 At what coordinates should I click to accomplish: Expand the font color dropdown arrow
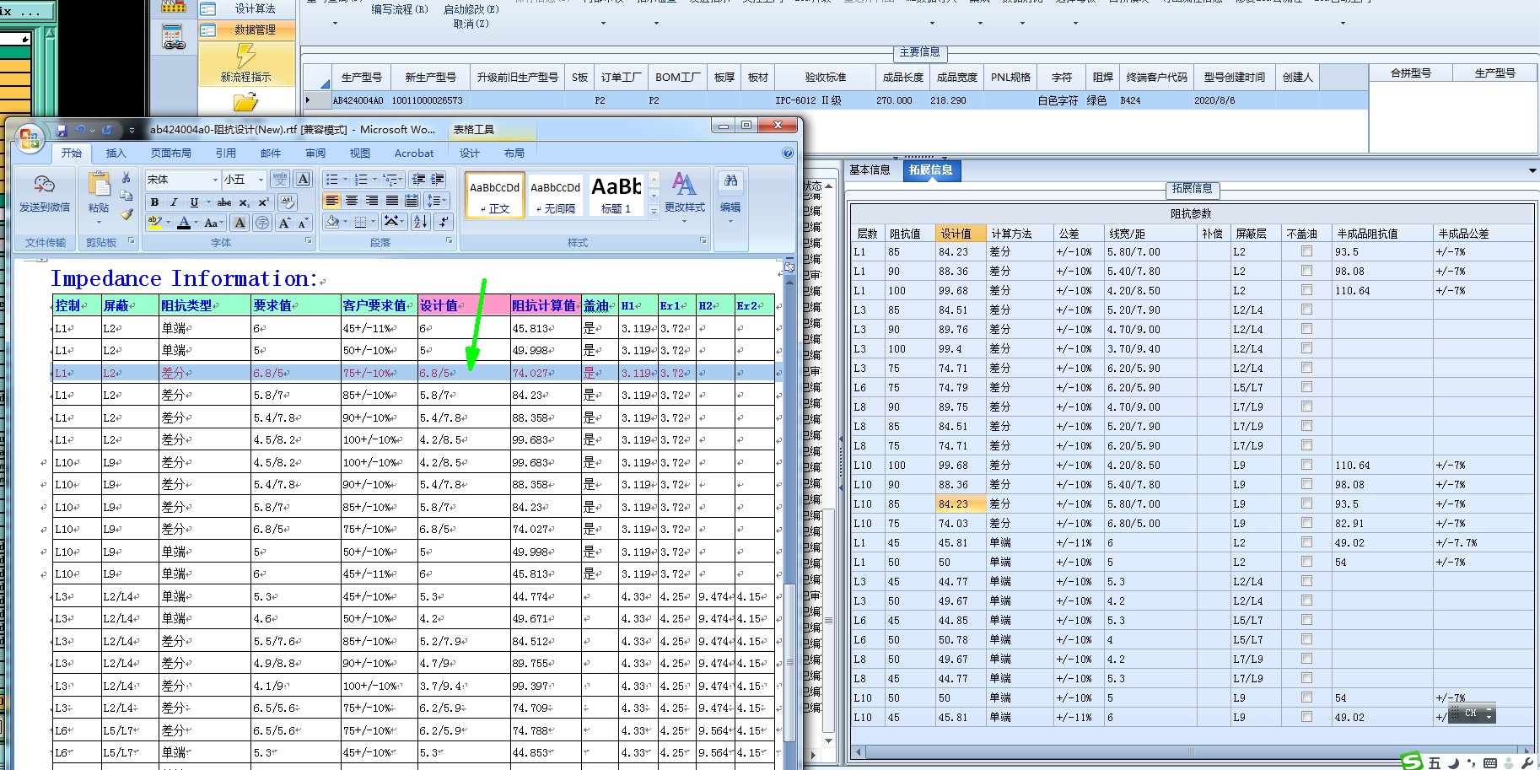point(196,223)
